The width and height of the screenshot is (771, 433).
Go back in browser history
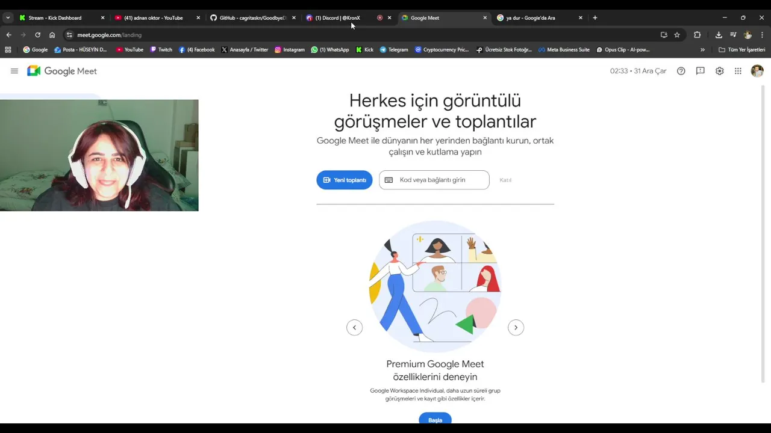[8, 35]
